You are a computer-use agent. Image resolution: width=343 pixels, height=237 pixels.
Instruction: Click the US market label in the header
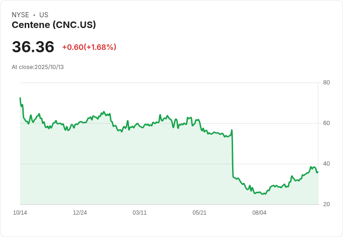pos(44,15)
